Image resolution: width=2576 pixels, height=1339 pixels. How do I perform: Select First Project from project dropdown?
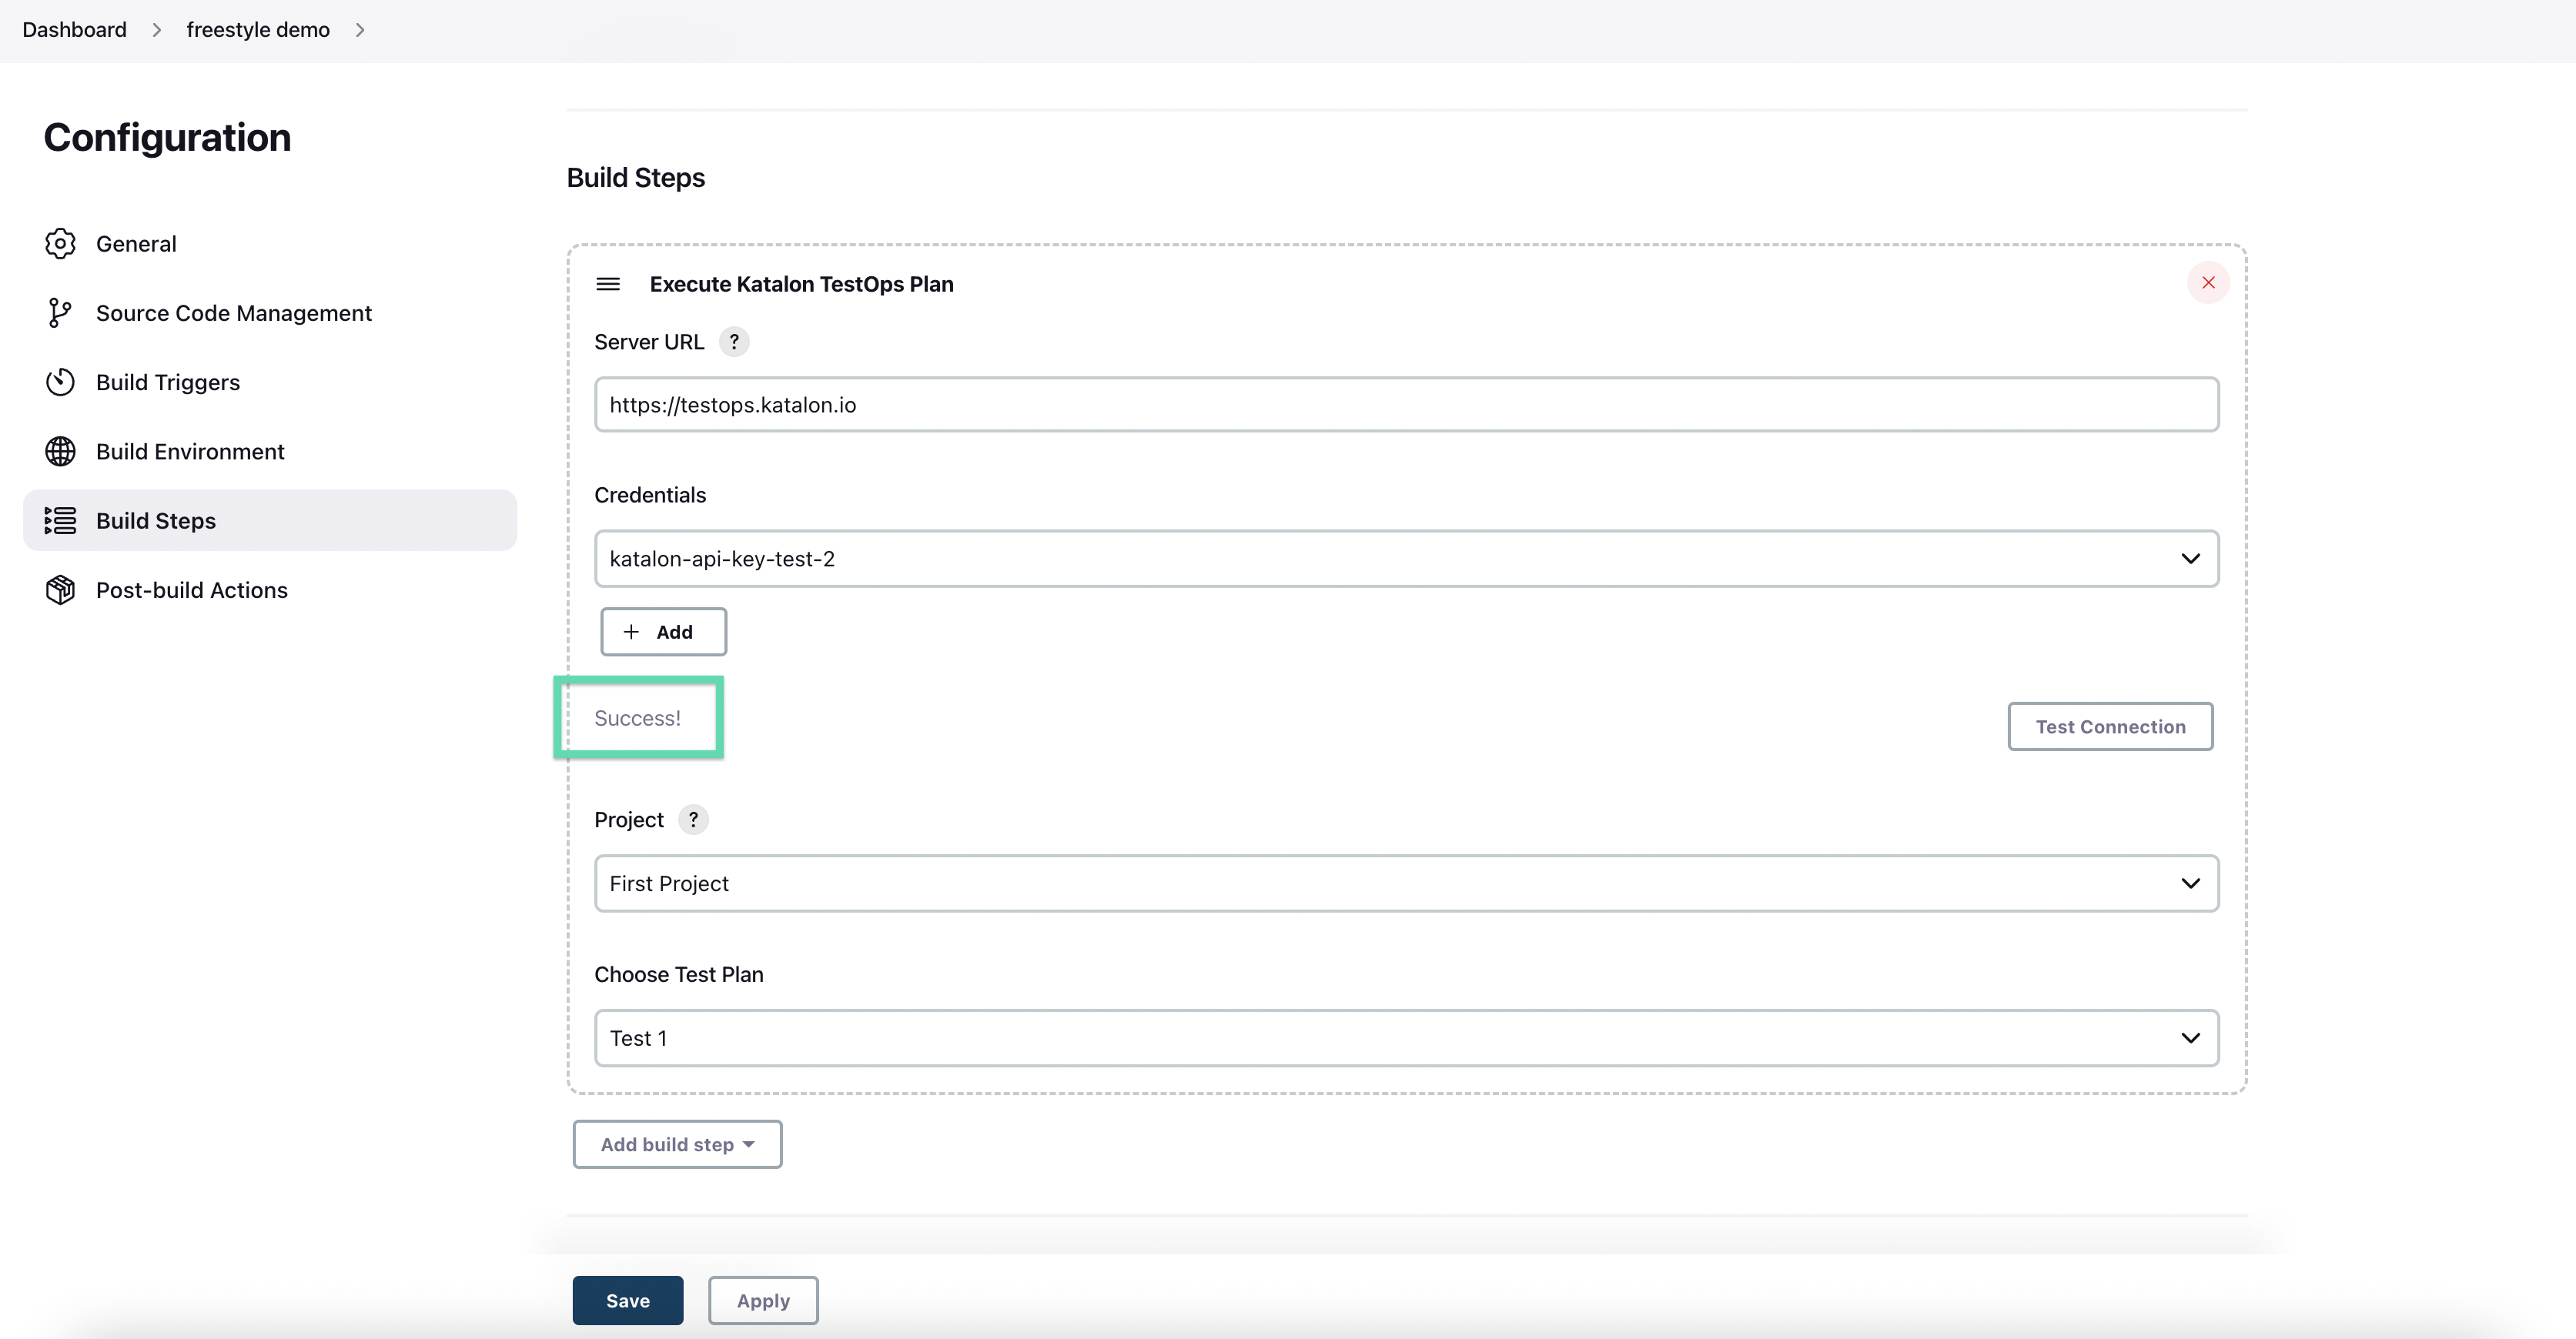[1406, 883]
